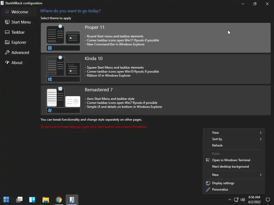The height and width of the screenshot is (205, 274).
Task: Open Google Chrome from the taskbar
Action: [59, 200]
